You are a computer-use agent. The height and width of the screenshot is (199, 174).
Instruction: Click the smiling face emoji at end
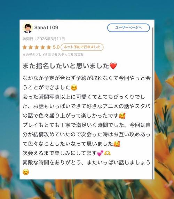pos(26,172)
